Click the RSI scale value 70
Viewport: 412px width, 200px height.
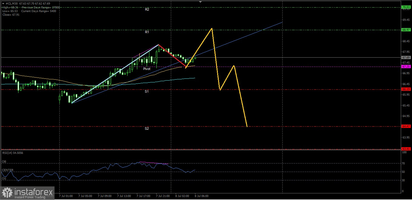point(403,163)
